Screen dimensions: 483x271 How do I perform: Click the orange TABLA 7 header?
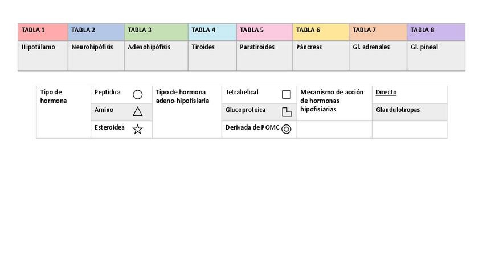point(378,32)
